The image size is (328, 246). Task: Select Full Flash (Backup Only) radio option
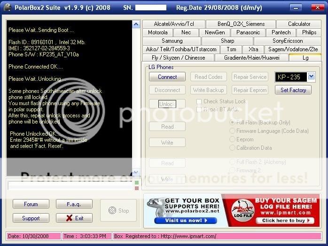tap(232, 123)
